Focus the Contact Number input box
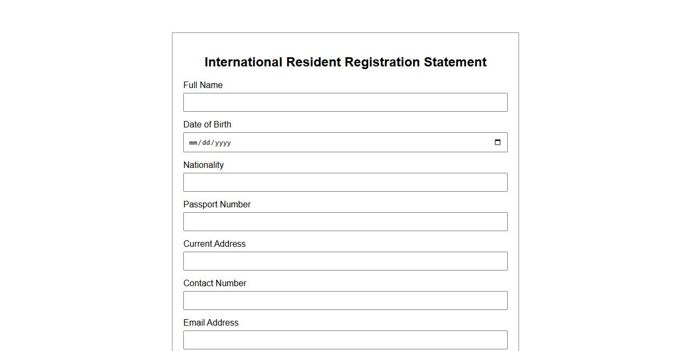Screen dimensions: 691x351 [345, 301]
